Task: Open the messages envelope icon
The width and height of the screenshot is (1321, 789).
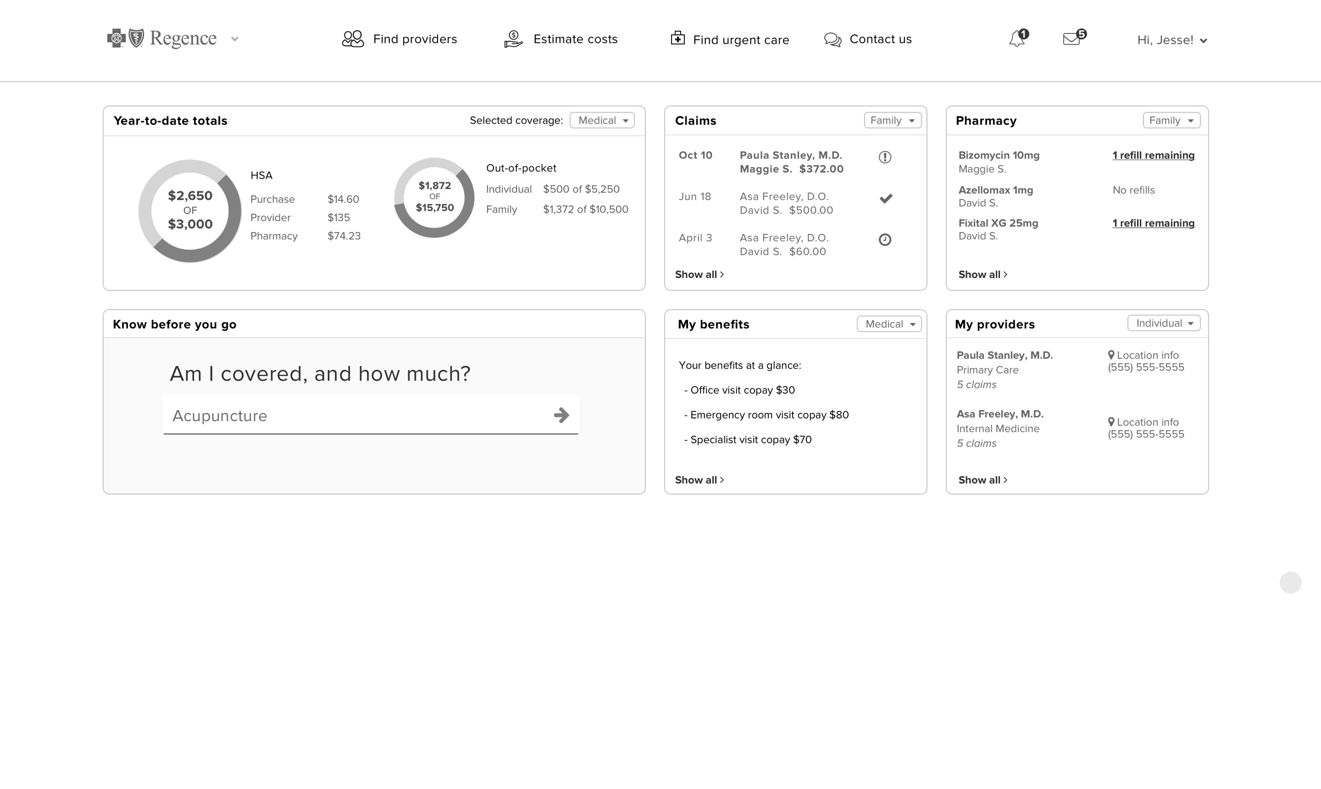Action: [x=1072, y=39]
